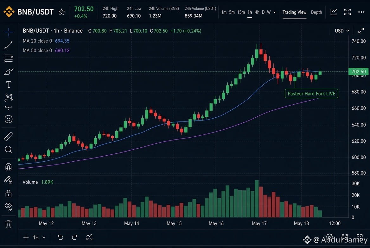The width and height of the screenshot is (370, 248).
Task: Click the Pasteur Hard Fork LIVE label
Action: pos(311,94)
